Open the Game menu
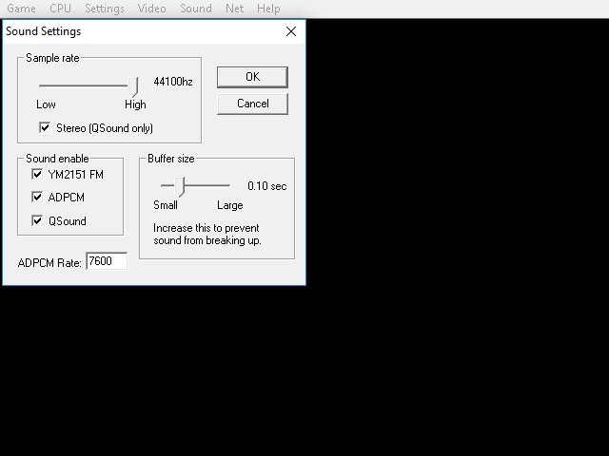609x456 pixels. pyautogui.click(x=21, y=9)
